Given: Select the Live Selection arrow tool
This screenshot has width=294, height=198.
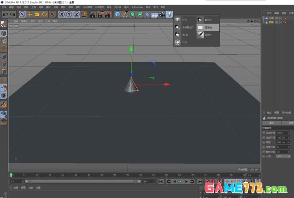Looking at the screenshot, I should [22, 14].
